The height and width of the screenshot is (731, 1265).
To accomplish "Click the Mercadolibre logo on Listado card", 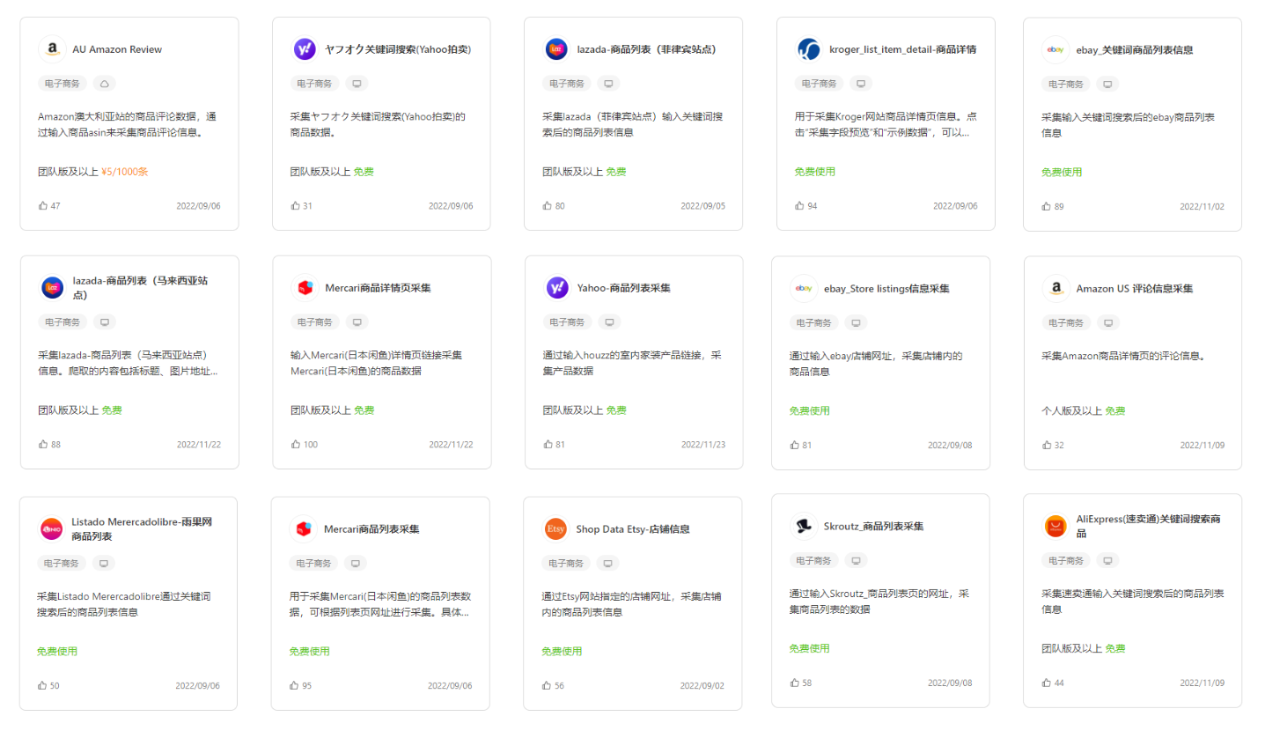I will tap(52, 528).
